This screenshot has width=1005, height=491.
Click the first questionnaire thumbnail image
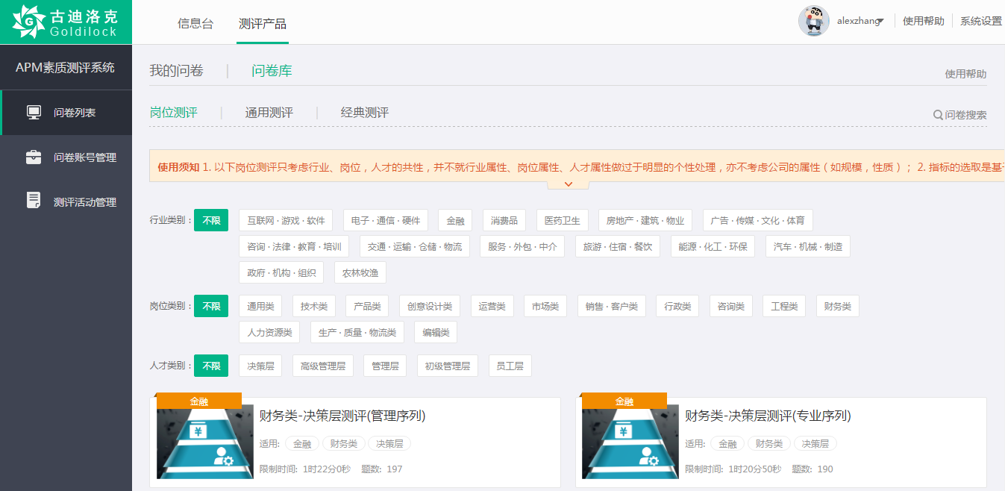point(204,443)
